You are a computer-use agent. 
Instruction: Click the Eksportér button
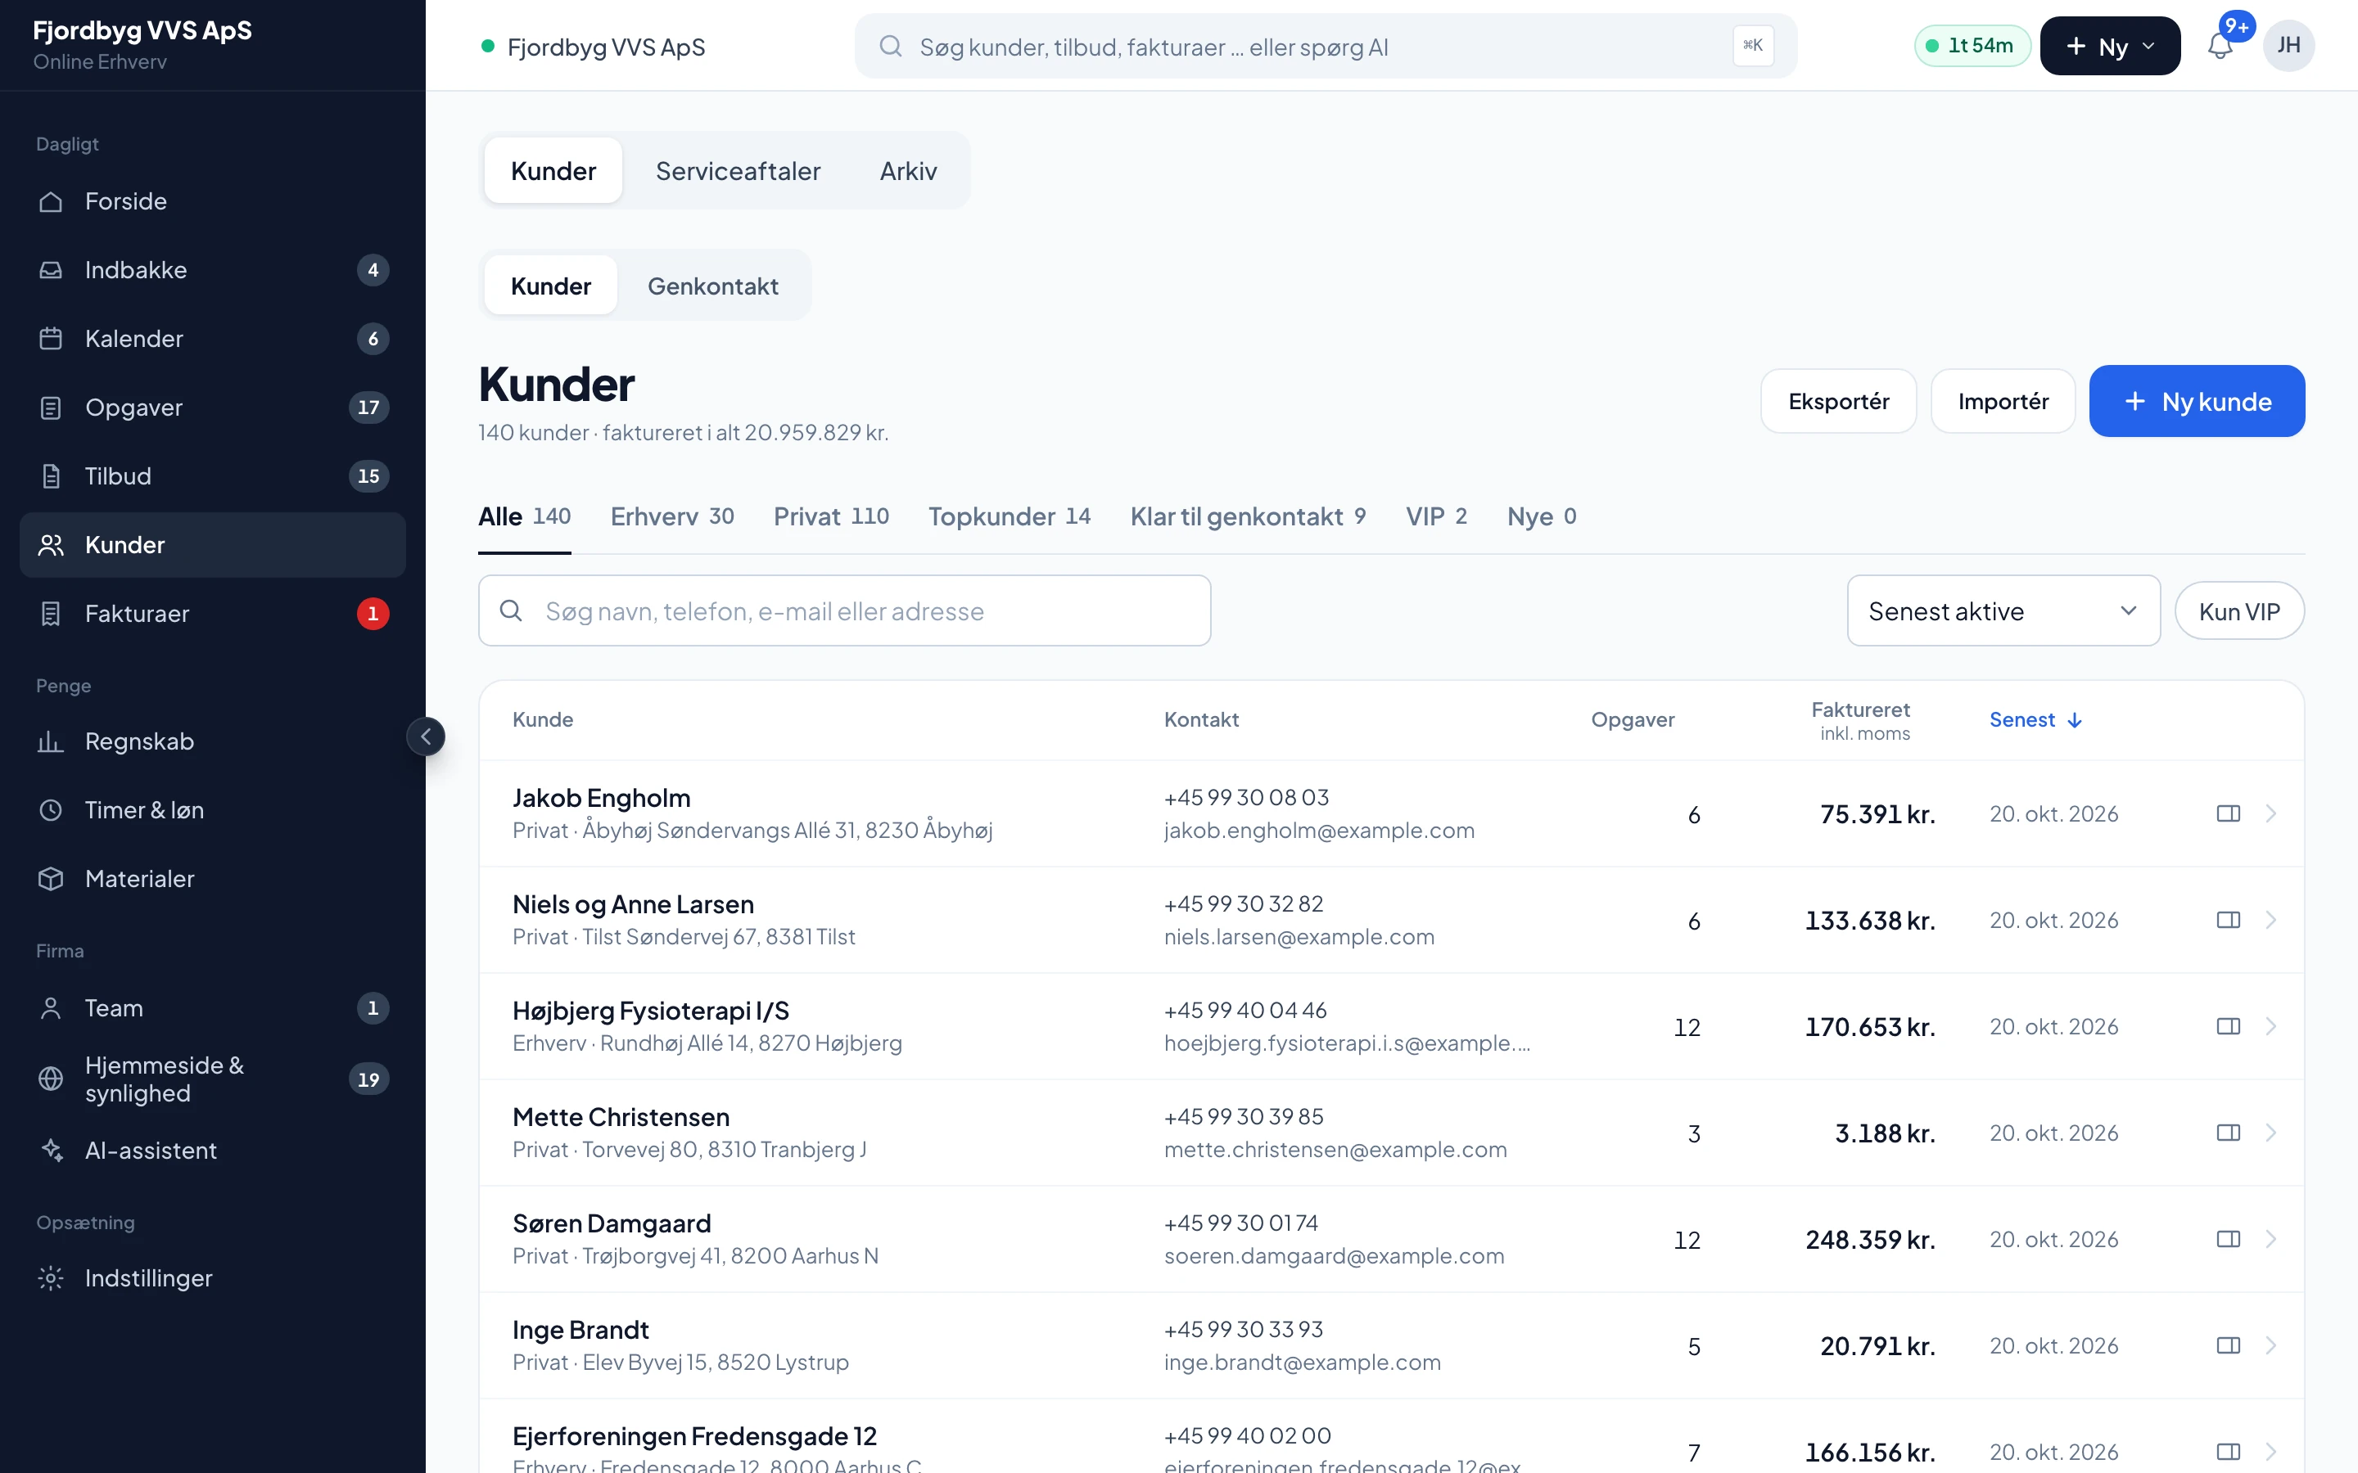click(1837, 401)
